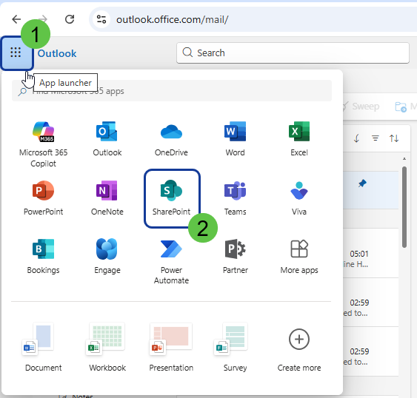Open Power Automate app
The image size is (417, 398).
pos(171,261)
